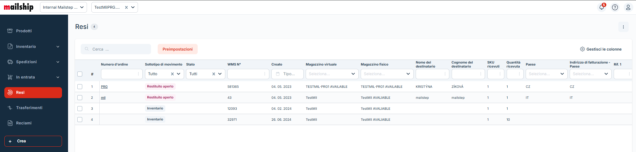The height and width of the screenshot is (152, 636).
Task: Open the PRG order number link
Action: click(104, 87)
